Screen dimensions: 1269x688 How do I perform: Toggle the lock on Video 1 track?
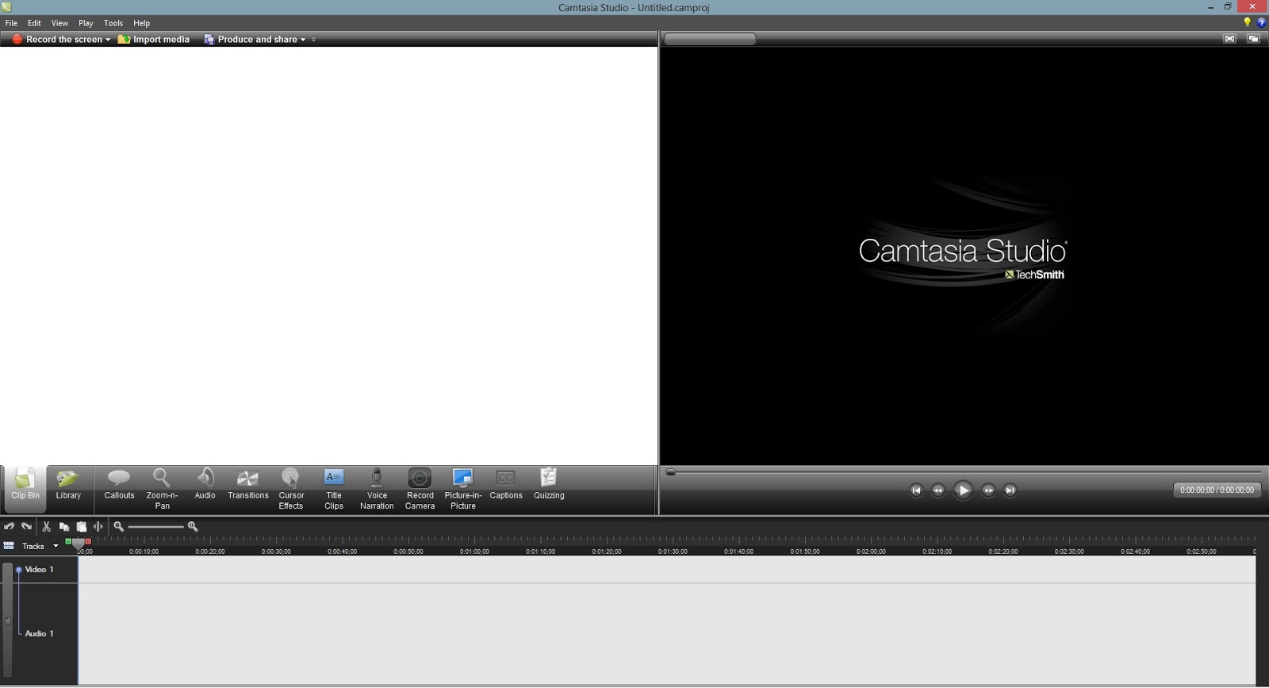pyautogui.click(x=8, y=620)
